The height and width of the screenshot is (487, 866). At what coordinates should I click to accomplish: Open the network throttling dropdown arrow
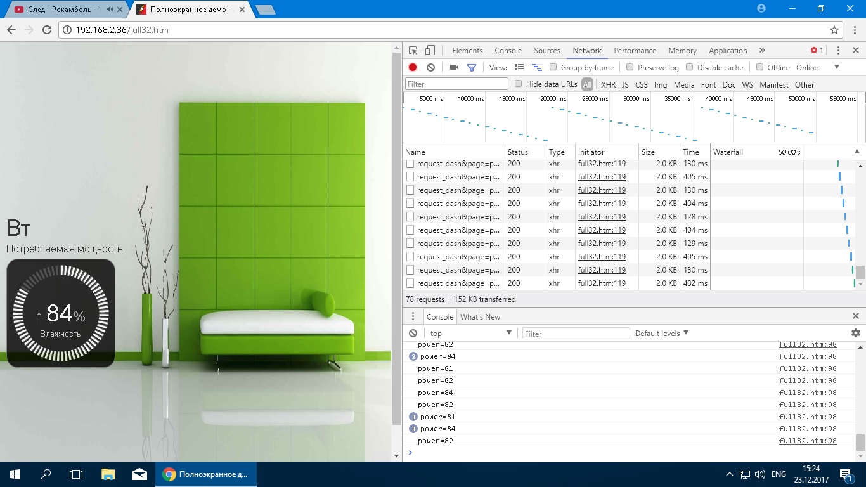pos(836,67)
